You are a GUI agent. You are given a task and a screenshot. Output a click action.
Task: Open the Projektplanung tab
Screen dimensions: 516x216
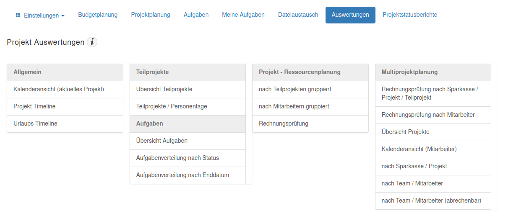(151, 15)
